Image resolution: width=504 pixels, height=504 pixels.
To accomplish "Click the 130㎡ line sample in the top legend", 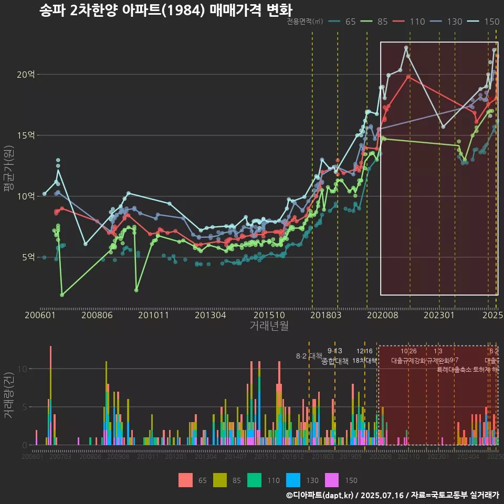I will click(436, 22).
